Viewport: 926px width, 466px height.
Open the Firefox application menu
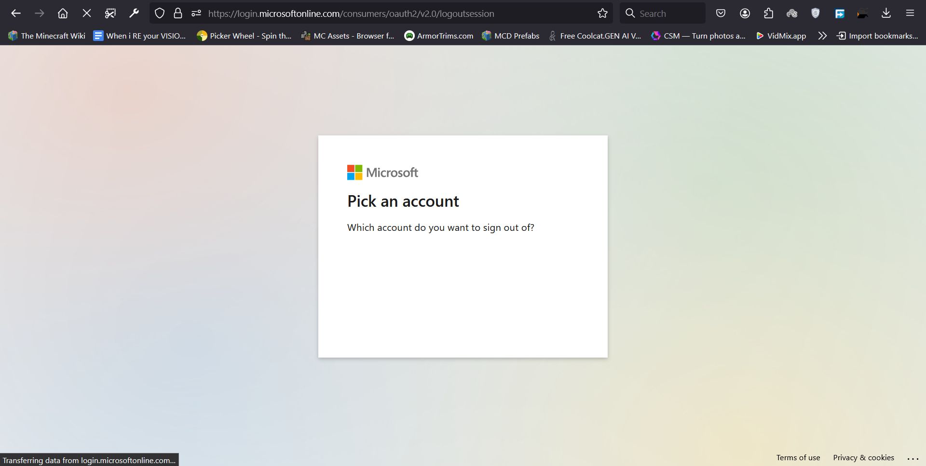coord(910,13)
